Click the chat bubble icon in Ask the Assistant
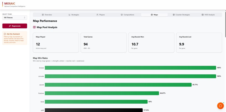 coord(5,34)
